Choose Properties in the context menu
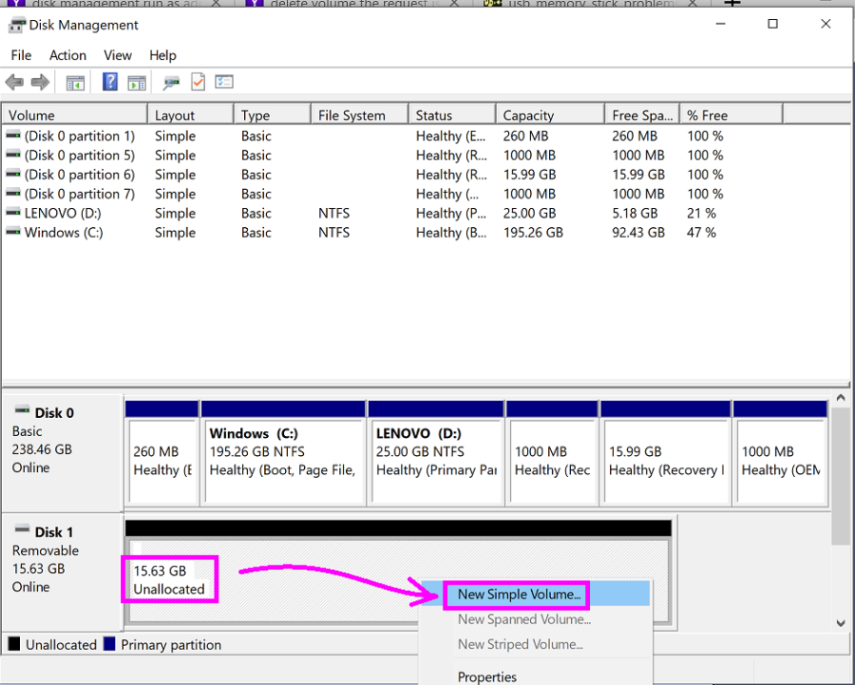 [x=535, y=676]
